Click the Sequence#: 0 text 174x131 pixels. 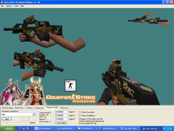45,113
